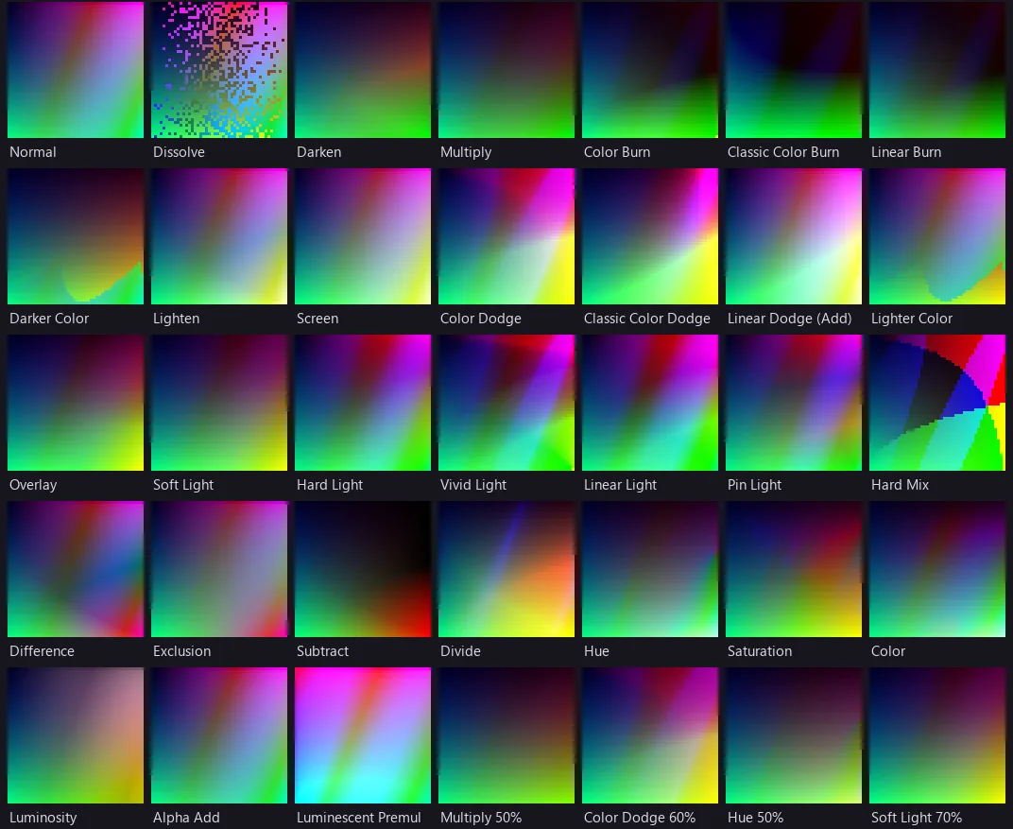Click the Exclusion preview thumbnail
Viewport: 1013px width, 829px height.
tap(219, 569)
